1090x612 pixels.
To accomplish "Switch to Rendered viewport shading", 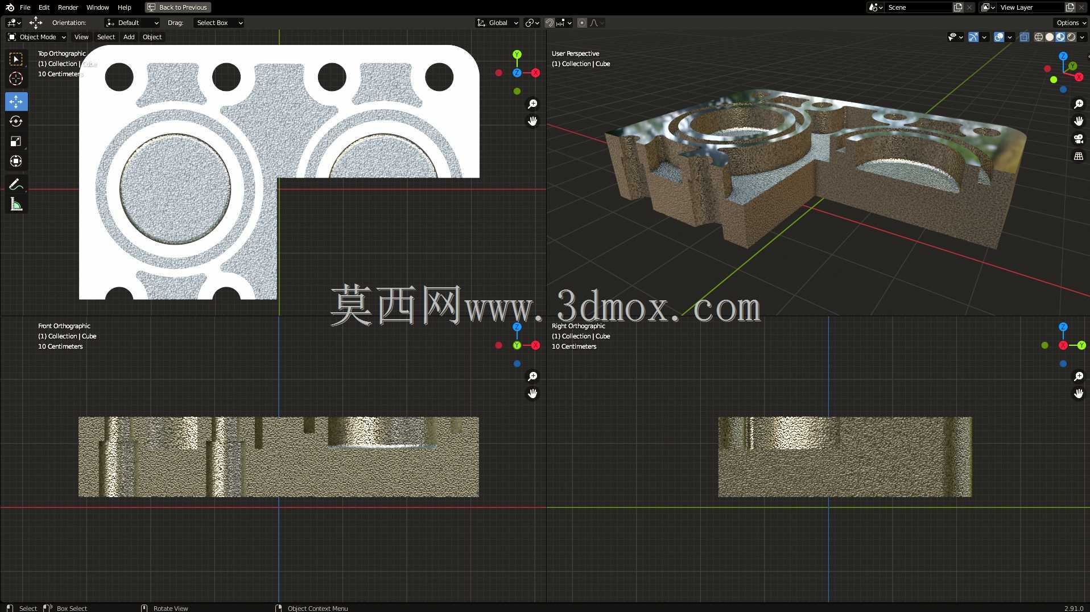I will click(x=1071, y=37).
